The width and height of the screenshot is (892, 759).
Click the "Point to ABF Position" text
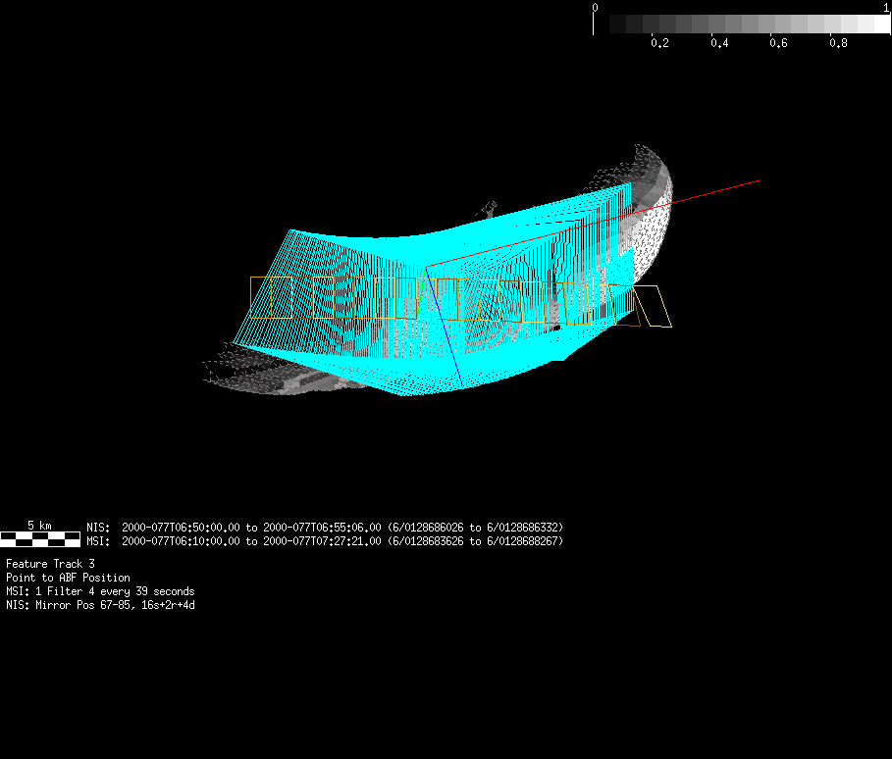(68, 578)
